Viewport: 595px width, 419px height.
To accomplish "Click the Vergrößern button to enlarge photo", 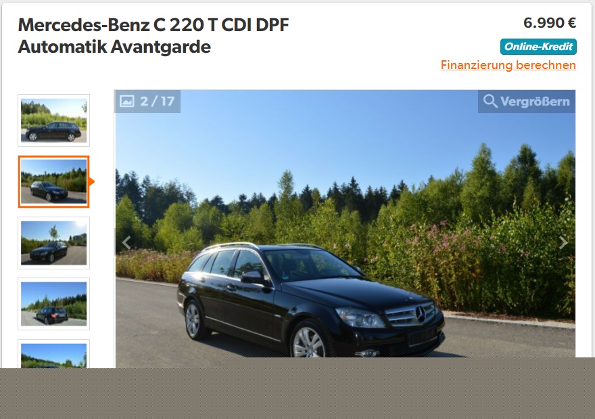I will pos(527,102).
